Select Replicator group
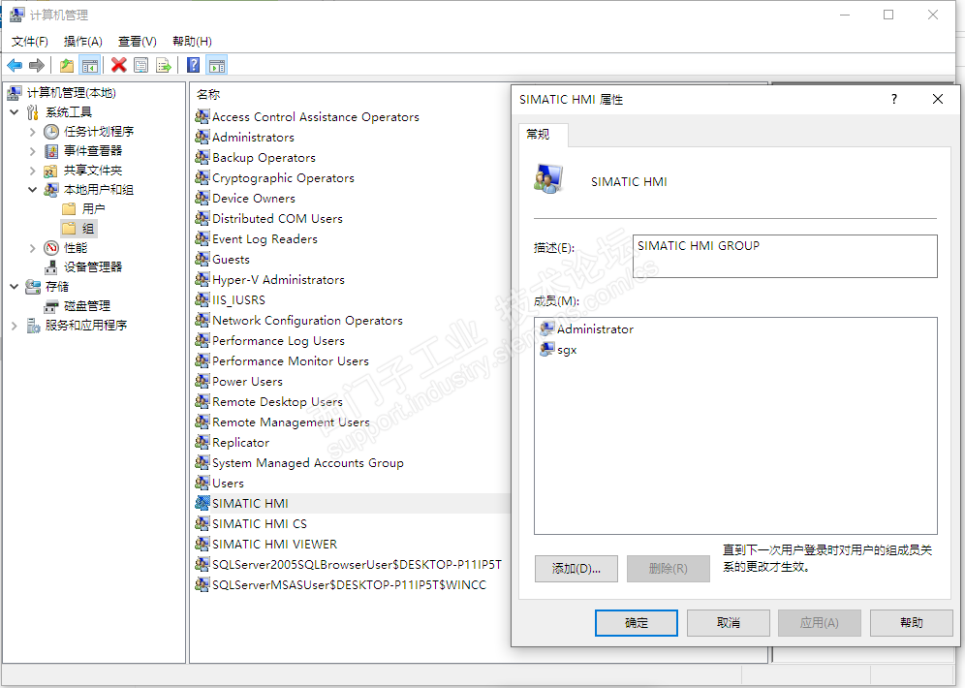Viewport: 965px width, 688px height. click(240, 442)
